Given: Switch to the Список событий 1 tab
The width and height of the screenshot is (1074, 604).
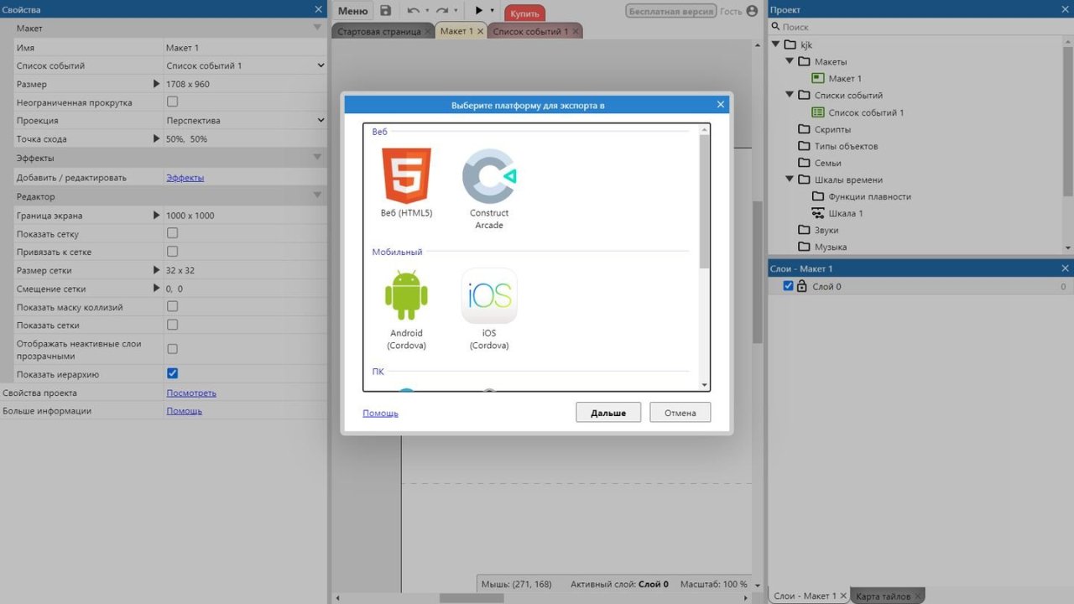Looking at the screenshot, I should (529, 31).
